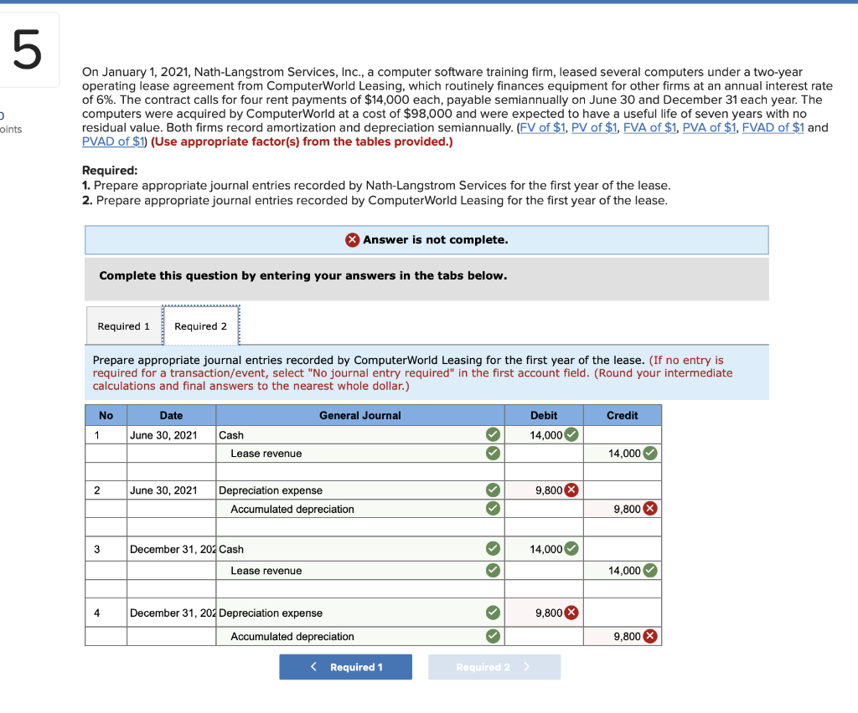Image resolution: width=858 pixels, height=713 pixels.
Task: Click the green check next to entry 1 Lease revenue
Action: pyautogui.click(x=493, y=454)
